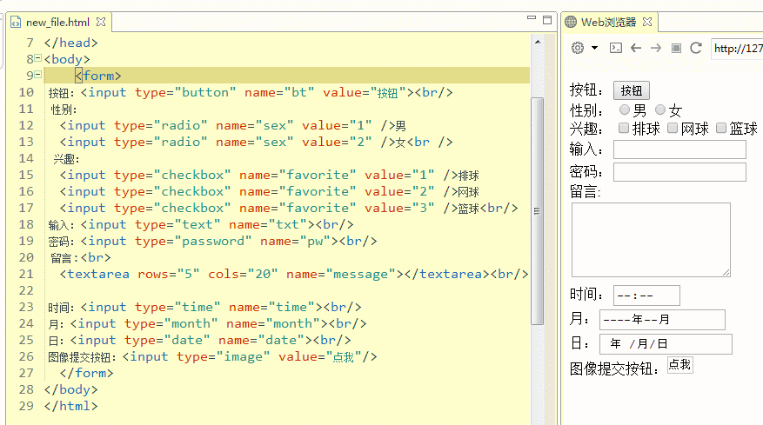Check the 网球 checkbox
This screenshot has width=763, height=425.
click(673, 128)
